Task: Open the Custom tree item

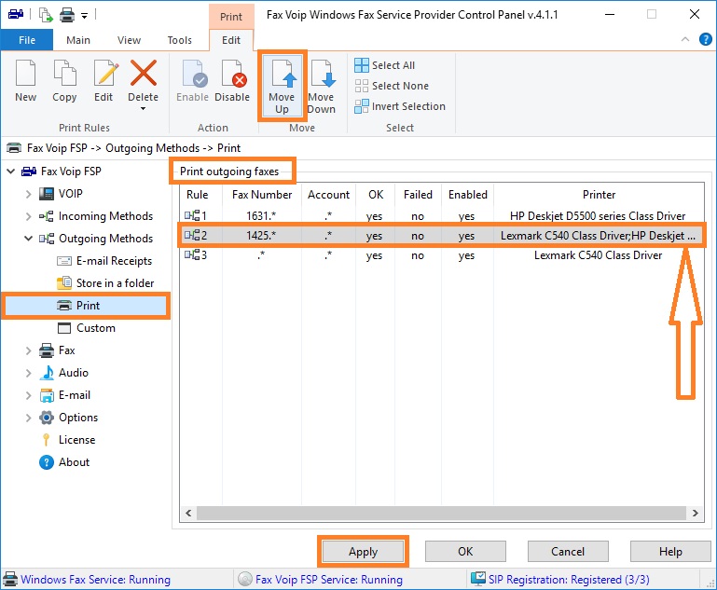Action: (x=87, y=328)
